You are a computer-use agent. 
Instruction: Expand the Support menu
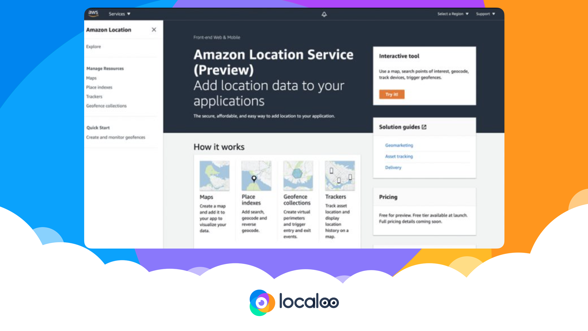tap(485, 14)
